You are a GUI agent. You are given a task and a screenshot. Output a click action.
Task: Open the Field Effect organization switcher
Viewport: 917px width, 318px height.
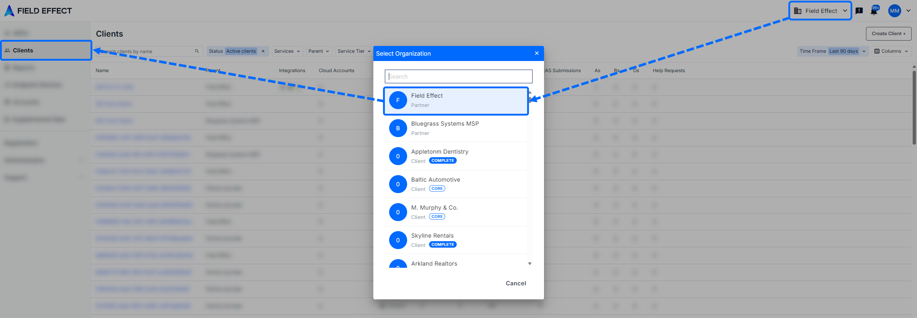click(x=820, y=11)
